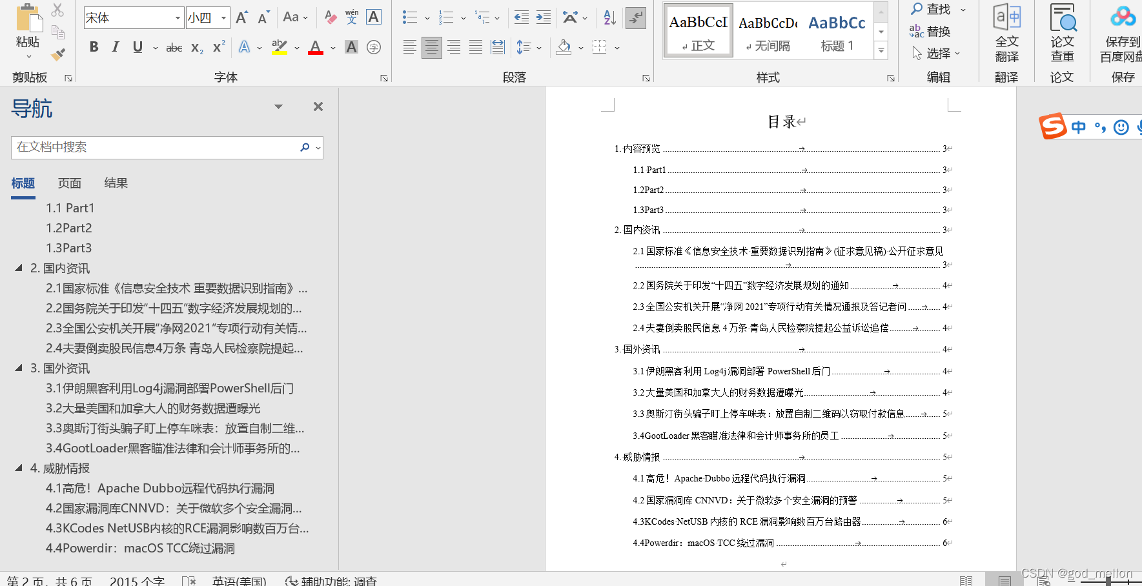Toggle superscript formatting
This screenshot has height=586, width=1142.
pos(219,47)
